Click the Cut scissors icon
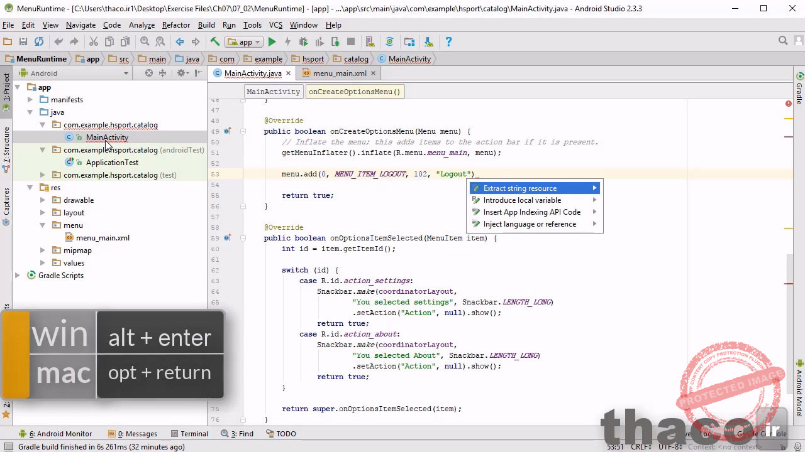805x452 pixels. [x=93, y=42]
